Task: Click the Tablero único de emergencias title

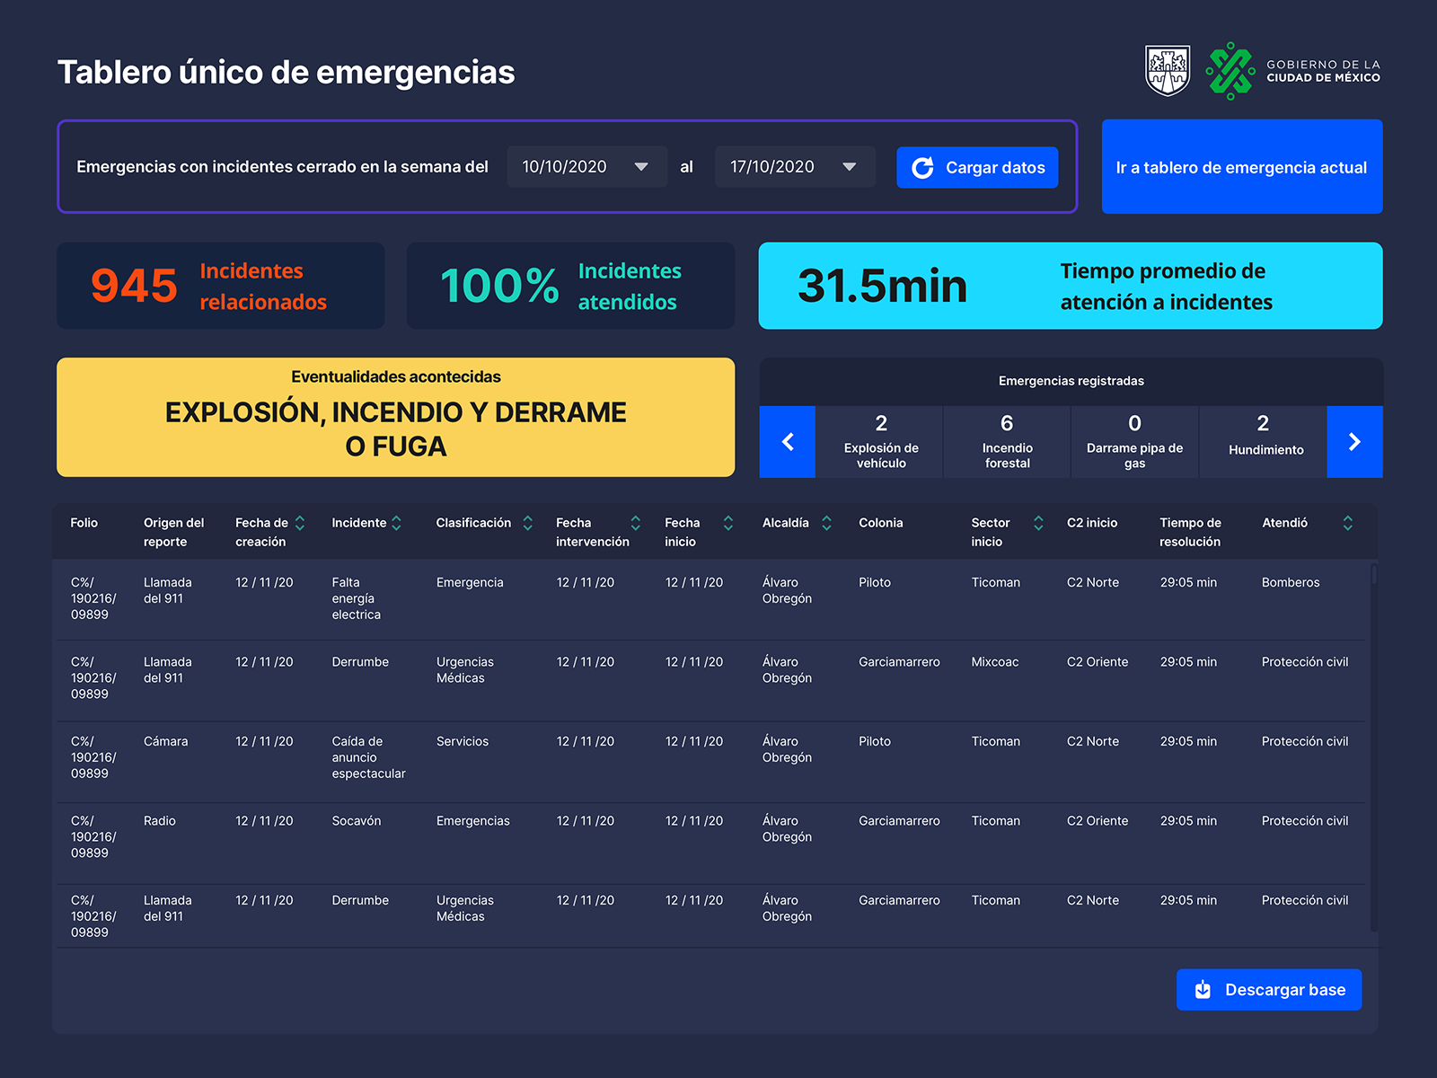Action: point(287,72)
